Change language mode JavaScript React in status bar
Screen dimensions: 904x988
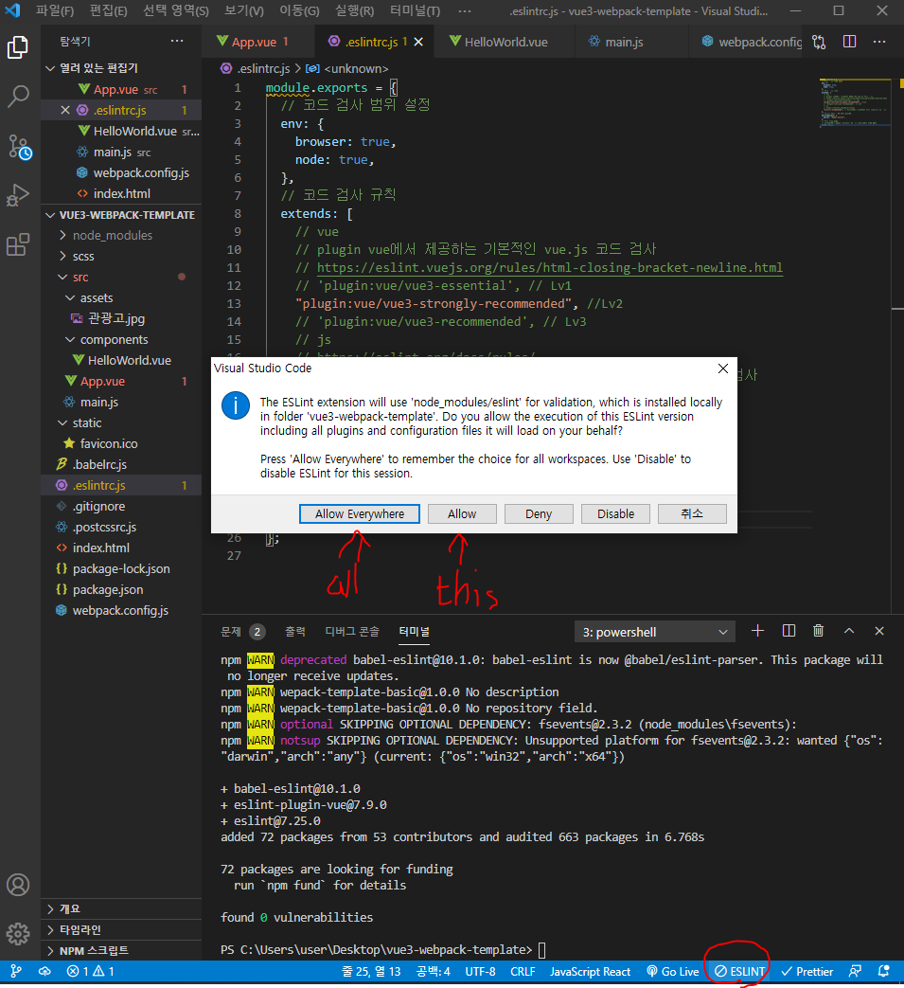(590, 971)
